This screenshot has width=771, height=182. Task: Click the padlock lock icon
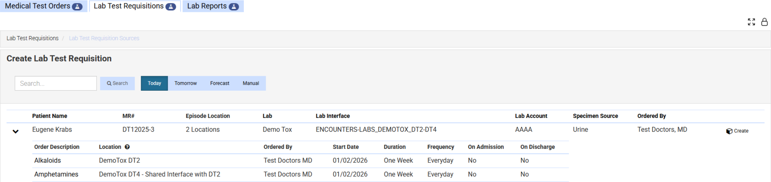[x=764, y=22]
